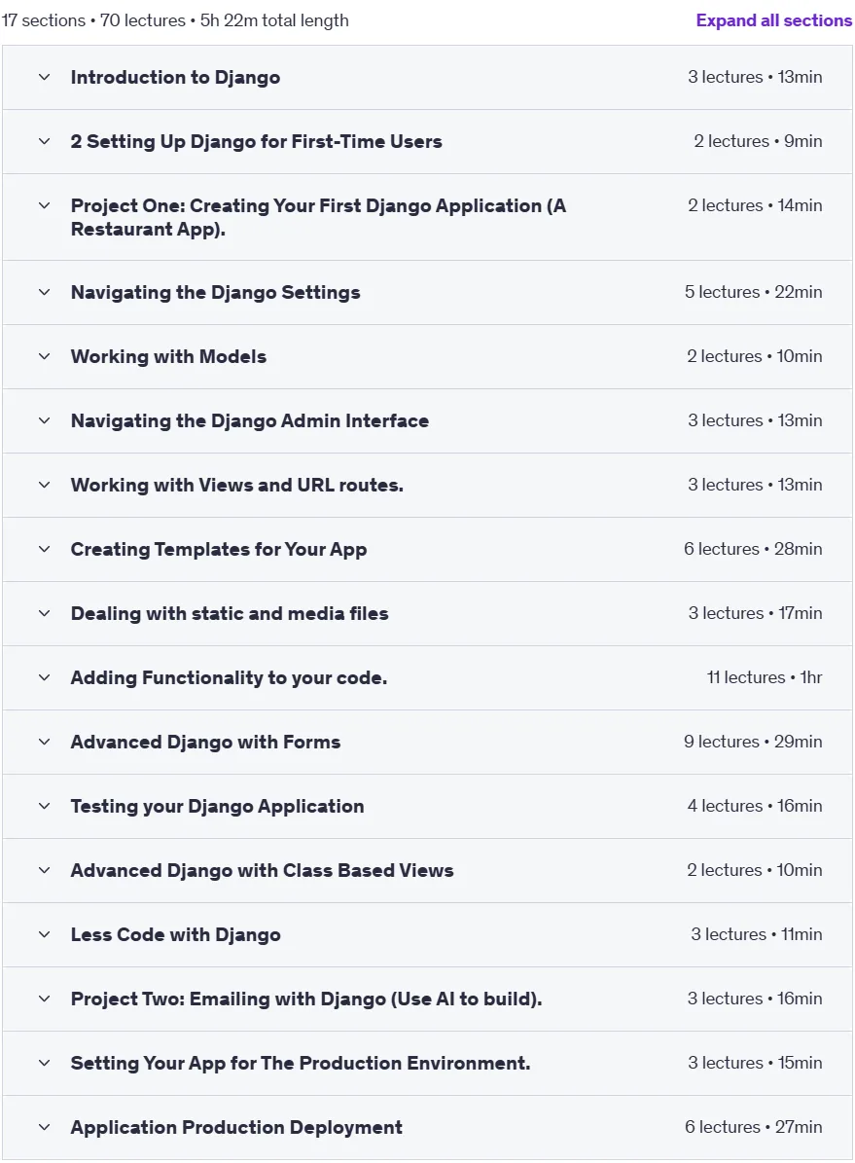This screenshot has width=855, height=1163.
Task: Expand the Project One Restaurant App chevron
Action: (45, 205)
